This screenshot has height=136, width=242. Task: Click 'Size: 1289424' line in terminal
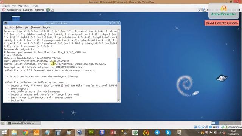13,56
